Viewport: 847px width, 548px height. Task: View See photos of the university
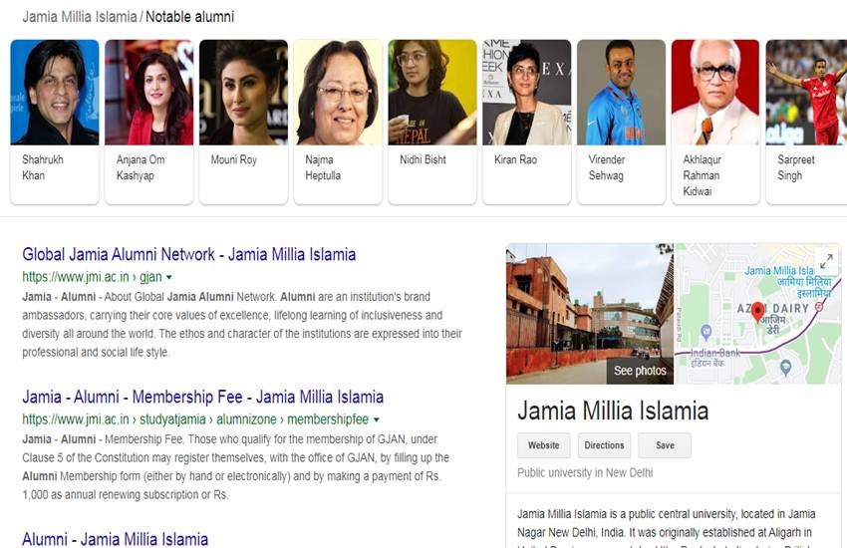coord(640,371)
